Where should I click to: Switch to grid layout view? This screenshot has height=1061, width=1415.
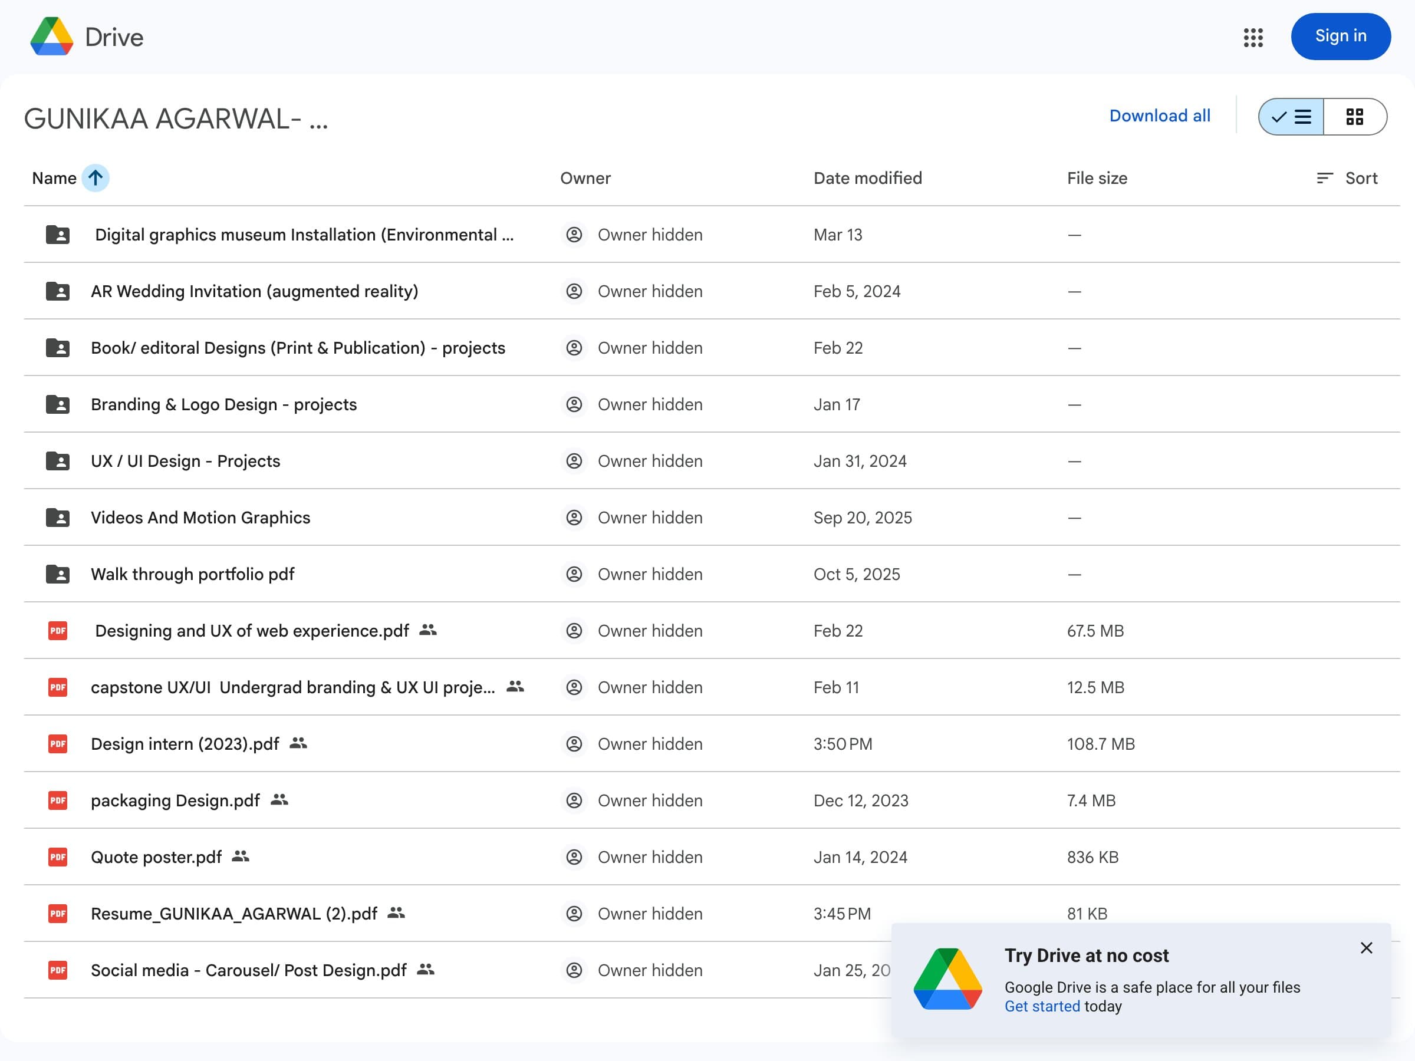(x=1354, y=116)
